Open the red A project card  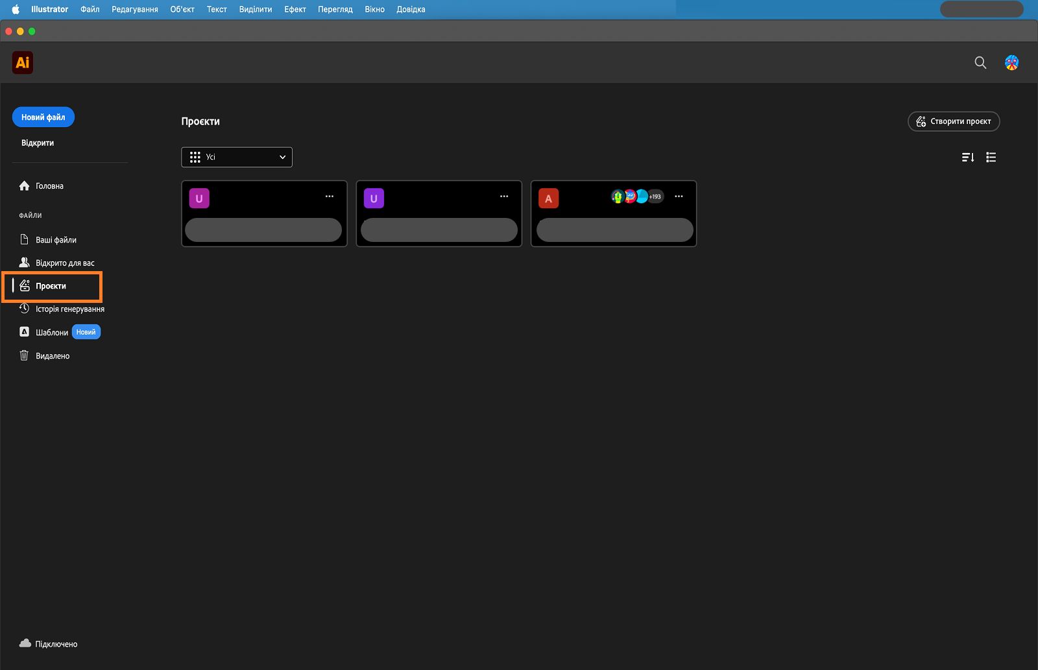614,213
